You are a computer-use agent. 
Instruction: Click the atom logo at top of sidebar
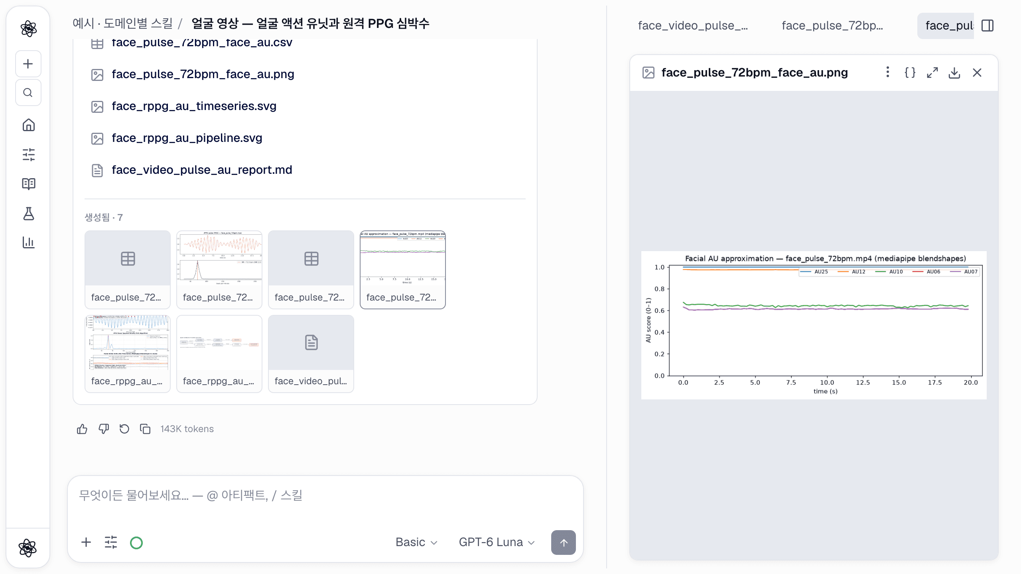pos(28,28)
